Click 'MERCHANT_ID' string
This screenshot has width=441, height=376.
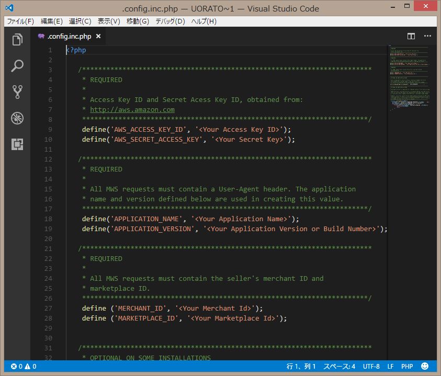(x=140, y=308)
